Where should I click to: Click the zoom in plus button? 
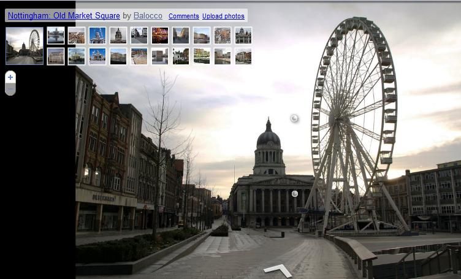point(10,77)
